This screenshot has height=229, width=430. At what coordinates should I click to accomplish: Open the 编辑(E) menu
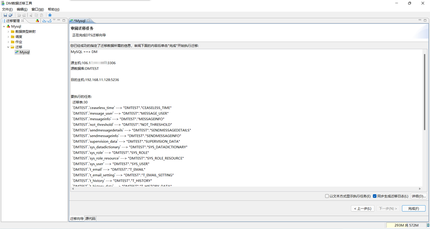click(22, 9)
